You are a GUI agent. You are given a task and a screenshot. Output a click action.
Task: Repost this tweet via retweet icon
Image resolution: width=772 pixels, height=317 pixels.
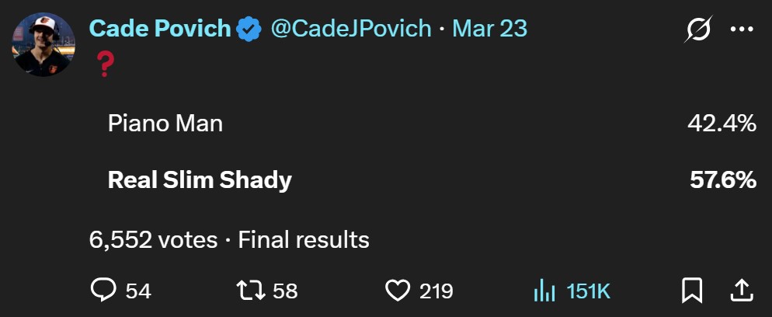click(x=250, y=291)
